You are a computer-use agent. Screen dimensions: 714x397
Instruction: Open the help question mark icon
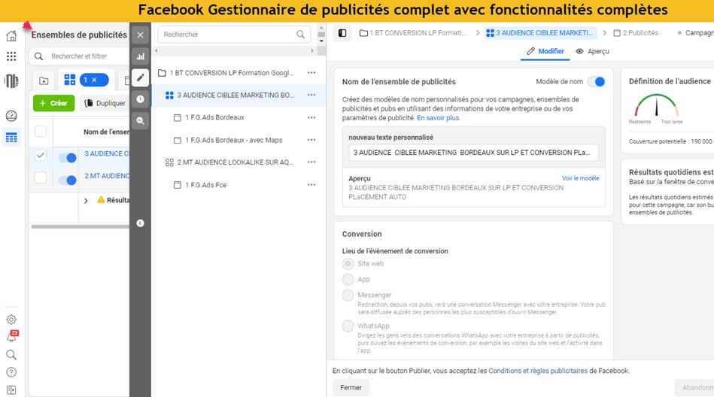[x=11, y=372]
